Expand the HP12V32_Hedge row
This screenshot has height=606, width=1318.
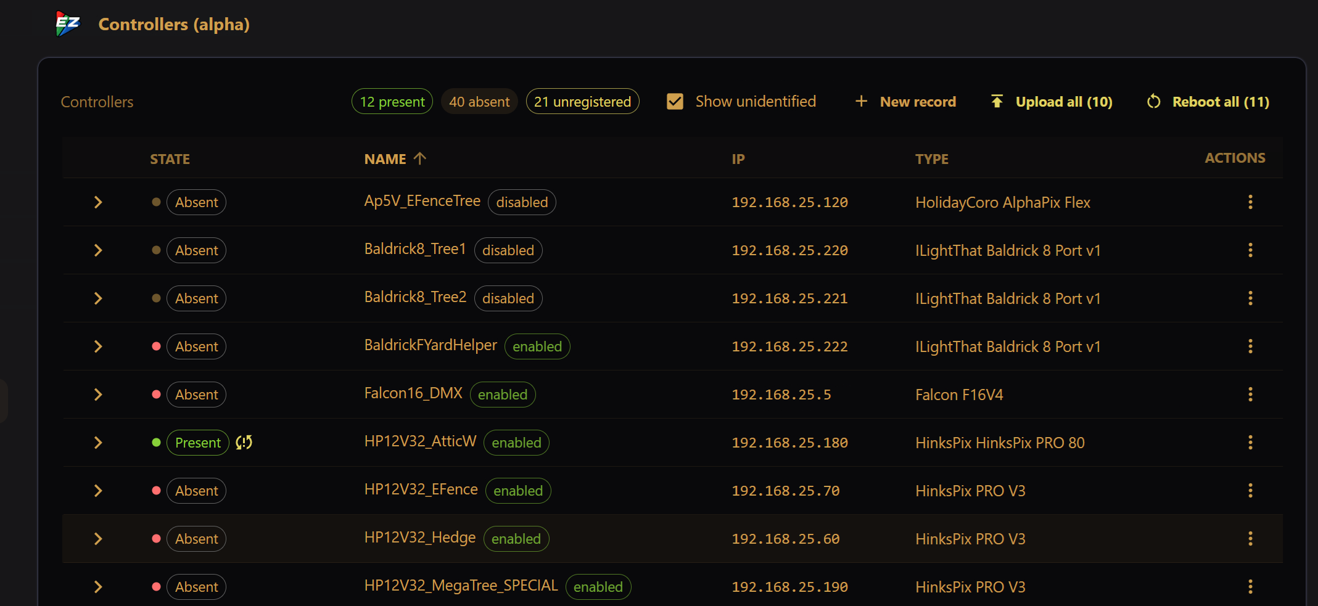(98, 539)
